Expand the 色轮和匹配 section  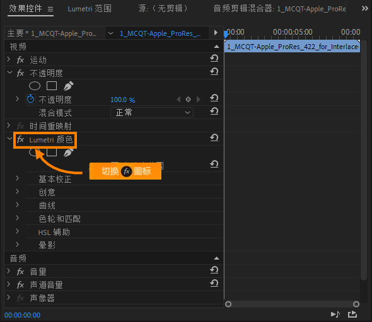pyautogui.click(x=17, y=218)
